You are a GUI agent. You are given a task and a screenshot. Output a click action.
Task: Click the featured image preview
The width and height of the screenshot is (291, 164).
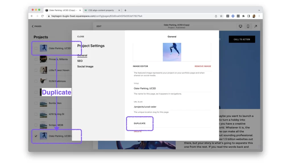coord(172,52)
